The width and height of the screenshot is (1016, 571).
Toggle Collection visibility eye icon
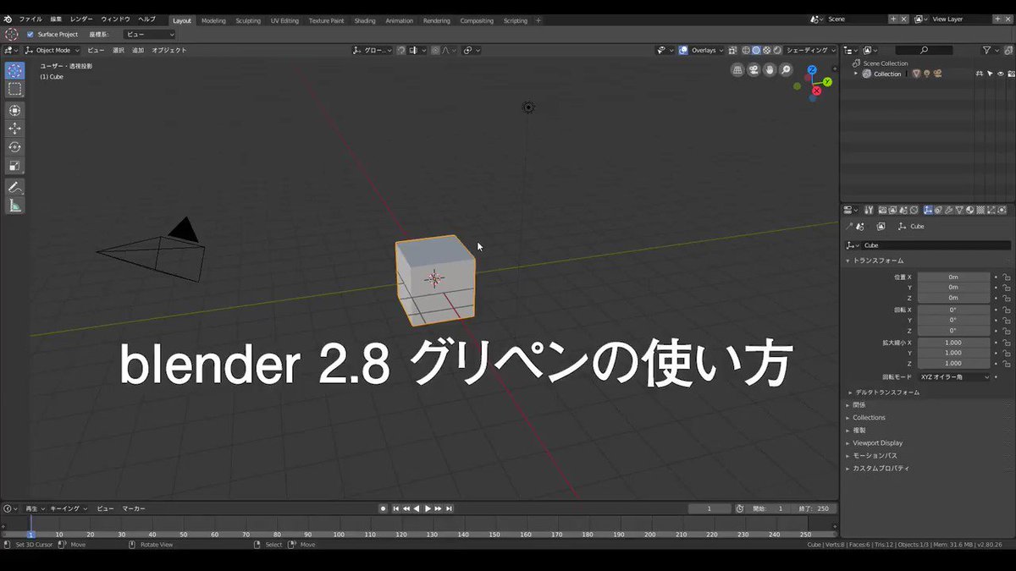pyautogui.click(x=1000, y=74)
